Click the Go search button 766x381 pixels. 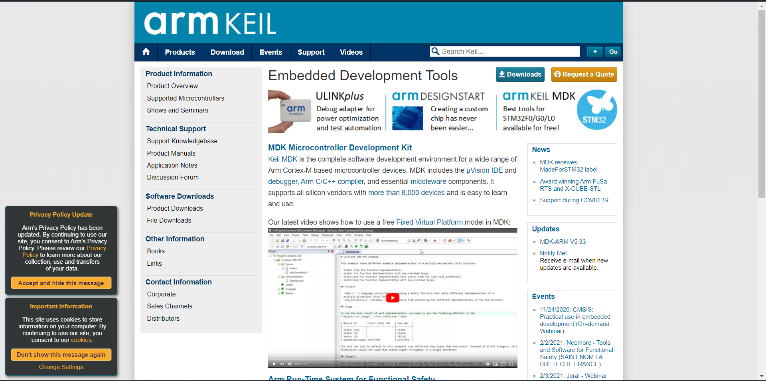coord(613,51)
